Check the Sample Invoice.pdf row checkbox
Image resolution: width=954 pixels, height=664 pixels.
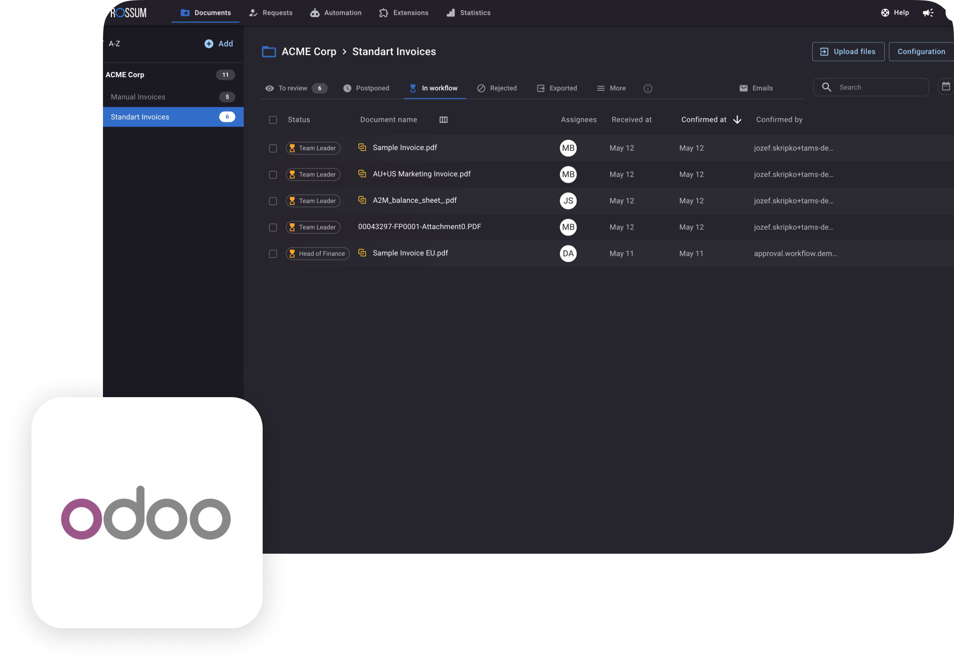(273, 148)
